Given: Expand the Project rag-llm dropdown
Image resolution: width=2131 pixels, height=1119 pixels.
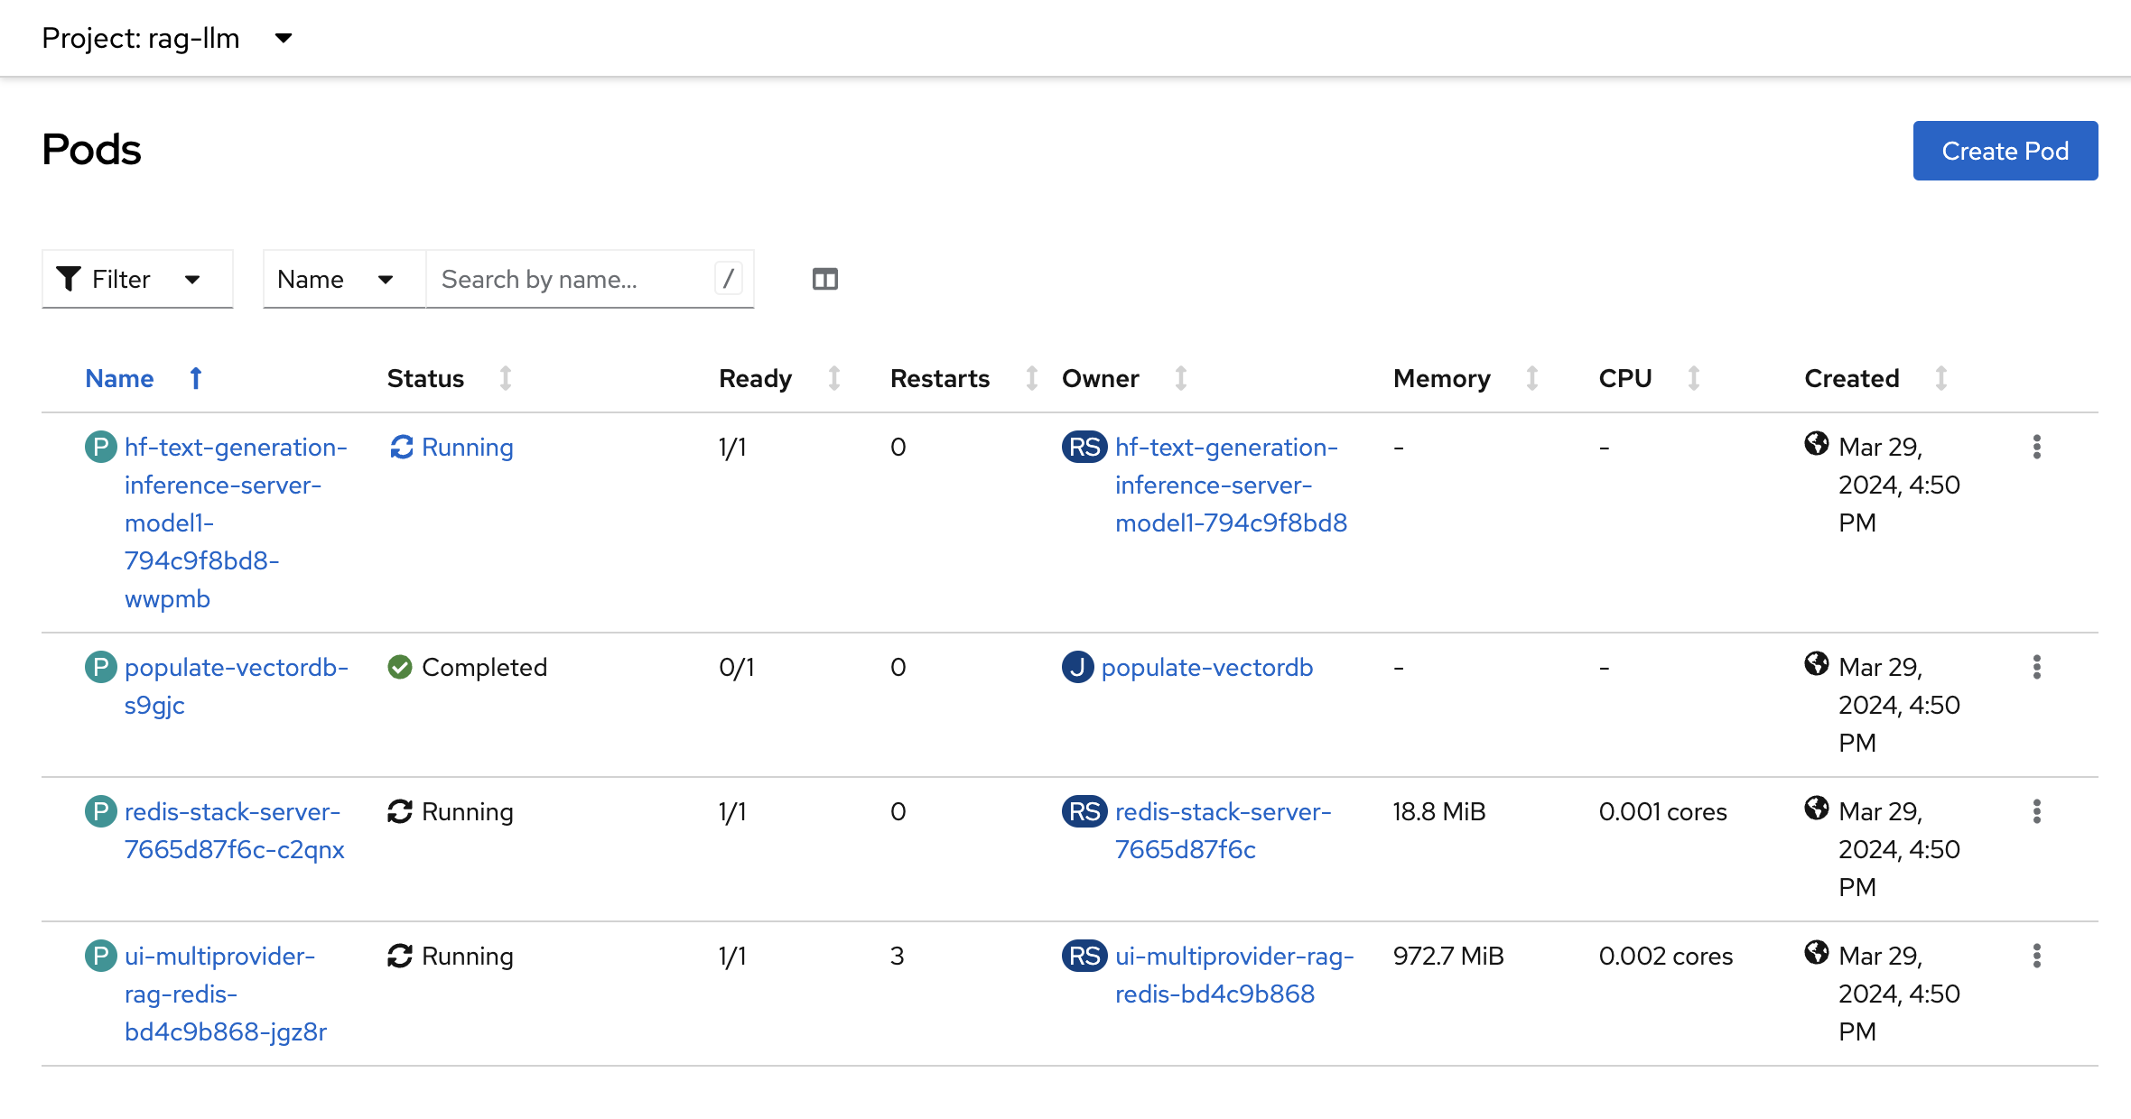Looking at the screenshot, I should coord(283,39).
